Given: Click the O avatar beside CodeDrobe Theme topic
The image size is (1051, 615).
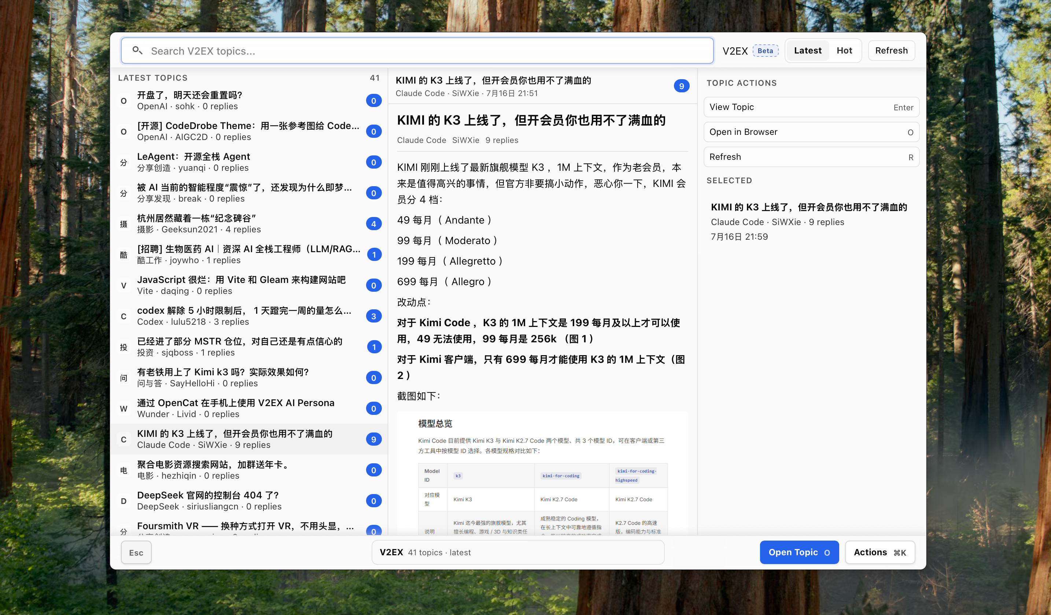Looking at the screenshot, I should [x=123, y=132].
